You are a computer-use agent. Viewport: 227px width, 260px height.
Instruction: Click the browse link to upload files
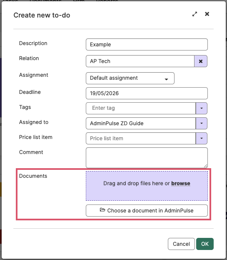181,183
